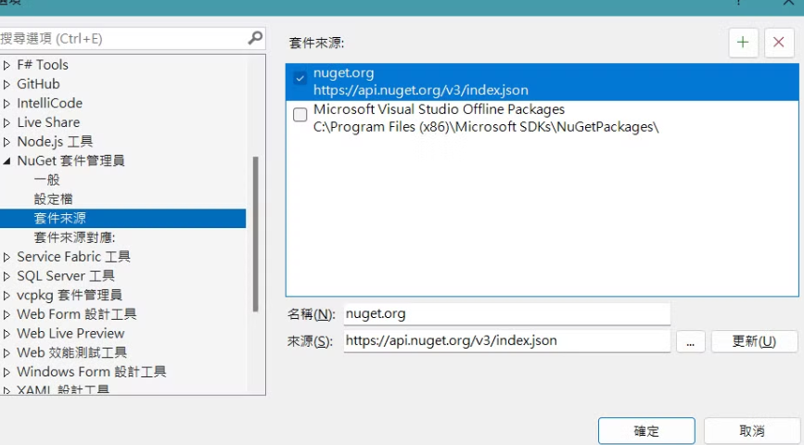Image resolution: width=804 pixels, height=445 pixels.
Task: Click the options tree vertical scrollbar
Action: coord(255,234)
